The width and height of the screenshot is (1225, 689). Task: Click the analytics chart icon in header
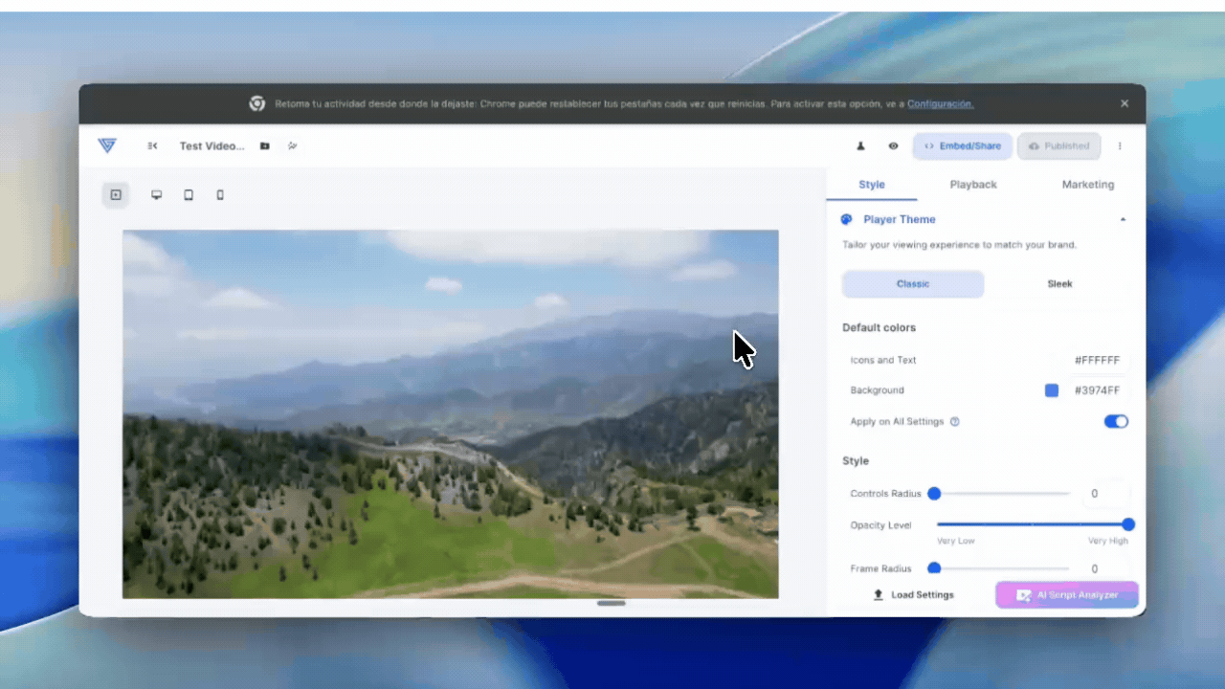click(x=293, y=146)
